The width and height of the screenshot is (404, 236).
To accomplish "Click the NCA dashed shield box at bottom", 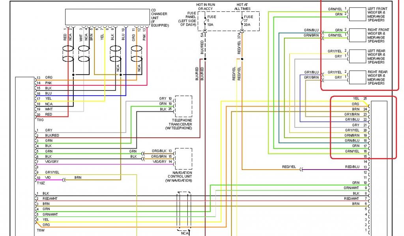I will pos(183,212).
